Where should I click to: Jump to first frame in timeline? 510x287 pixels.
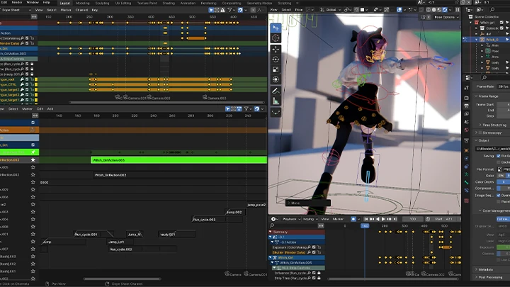(366, 219)
